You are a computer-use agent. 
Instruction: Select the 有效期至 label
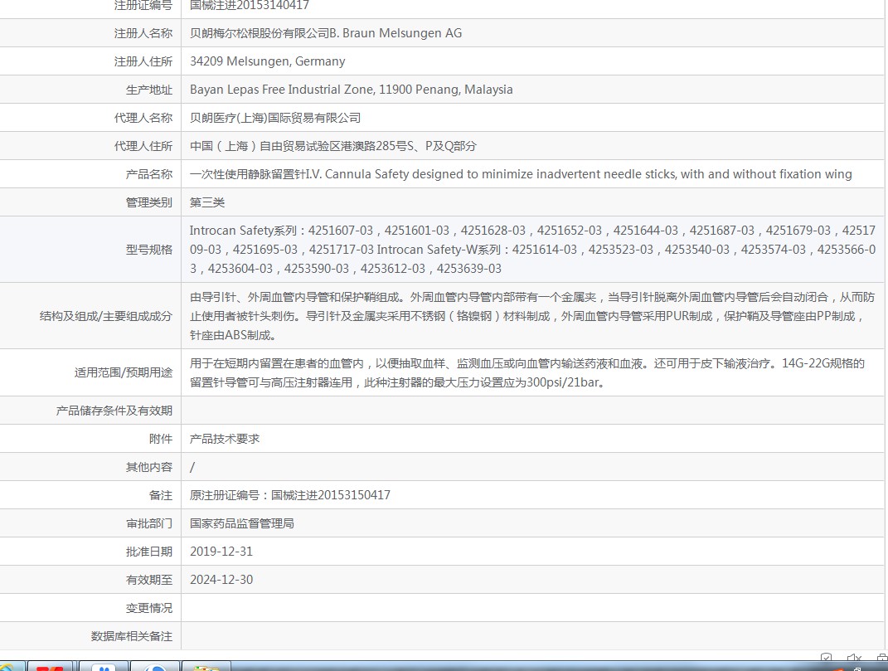pyautogui.click(x=149, y=580)
